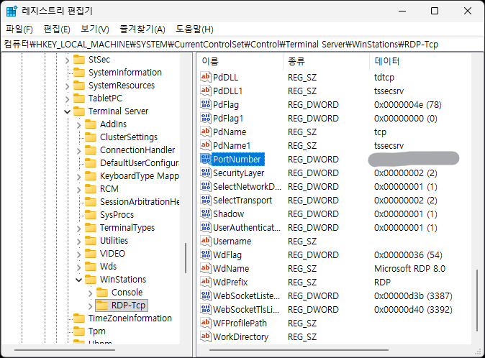This screenshot has width=485, height=358.
Task: Select the SystemInformation key in tree
Action: tap(124, 73)
